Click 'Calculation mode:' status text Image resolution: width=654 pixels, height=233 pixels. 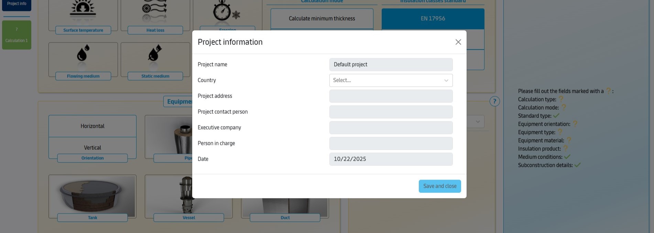pos(538,108)
